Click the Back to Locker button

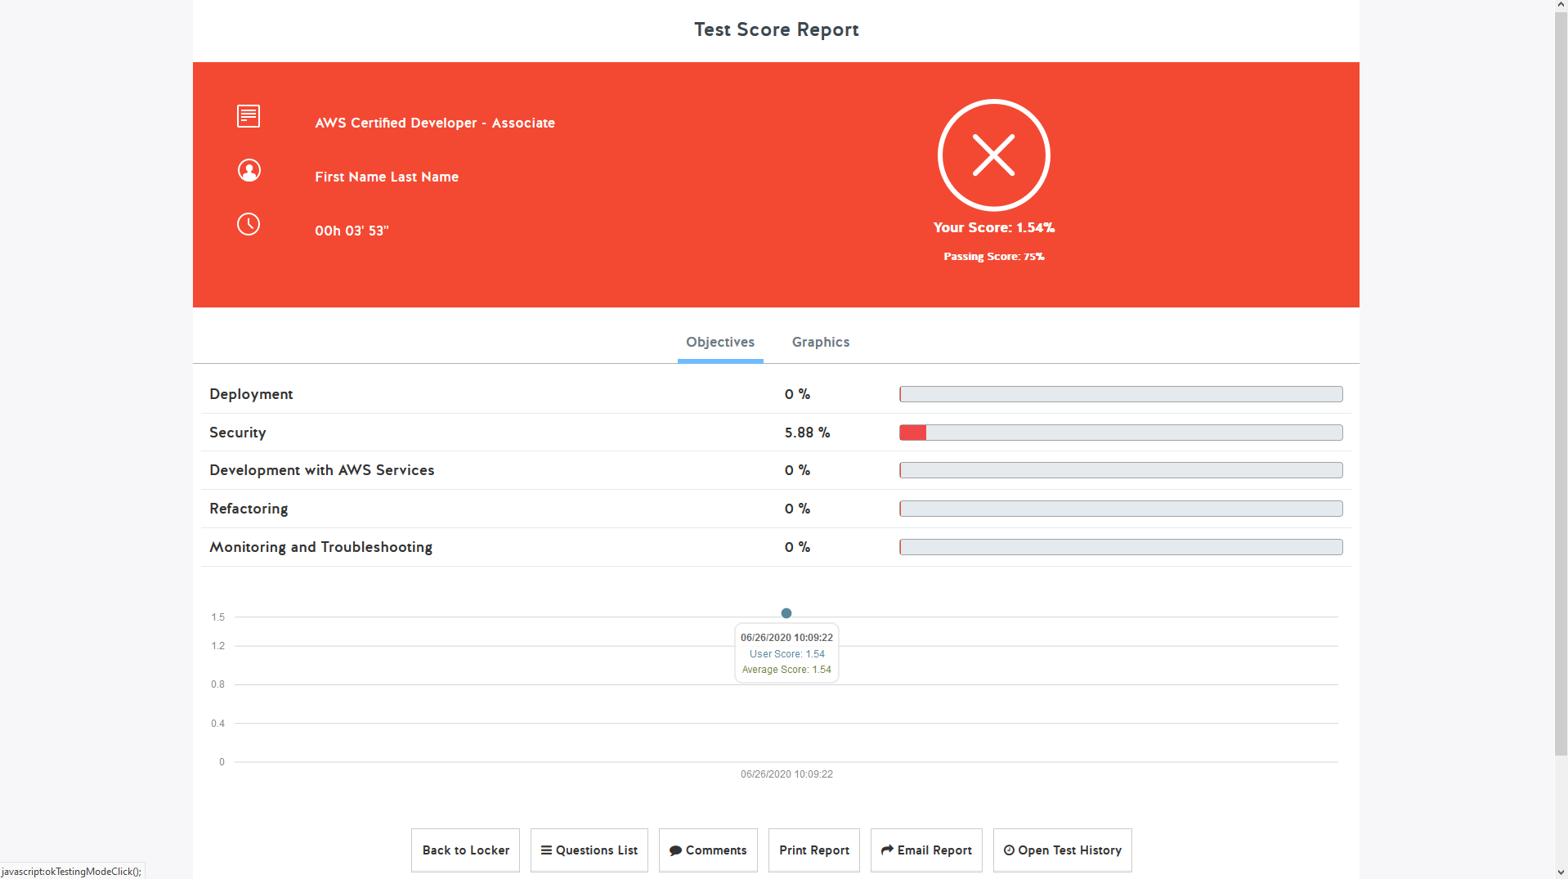(465, 850)
